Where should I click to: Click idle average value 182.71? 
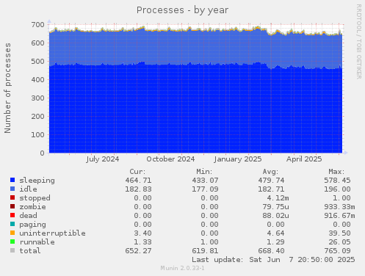(271, 189)
